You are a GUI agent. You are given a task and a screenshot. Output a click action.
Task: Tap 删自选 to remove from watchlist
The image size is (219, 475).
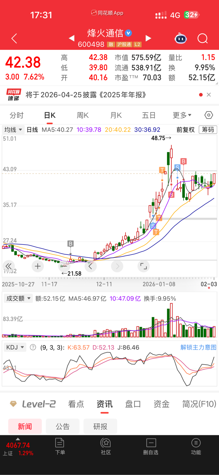pos(151,446)
